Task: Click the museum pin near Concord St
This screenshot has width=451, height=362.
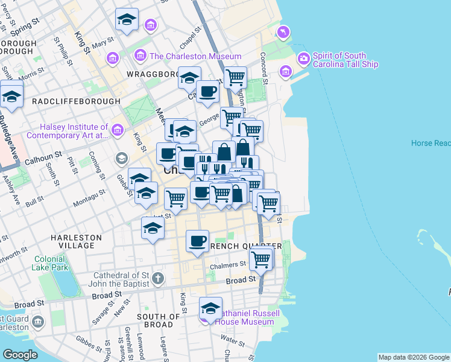Action: pos(286,72)
